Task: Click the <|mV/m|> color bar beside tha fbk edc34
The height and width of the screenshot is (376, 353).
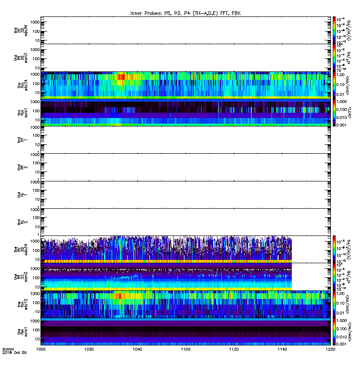Action: 334,86
